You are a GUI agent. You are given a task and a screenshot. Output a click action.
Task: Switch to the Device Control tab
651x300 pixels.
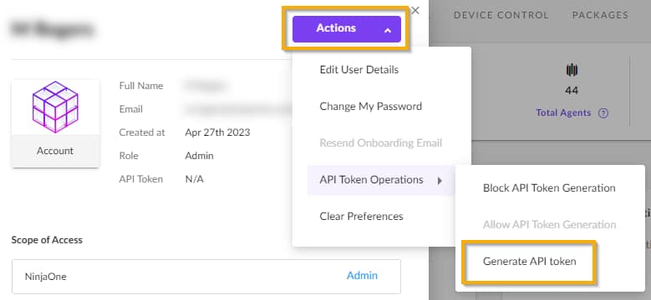[x=501, y=15]
